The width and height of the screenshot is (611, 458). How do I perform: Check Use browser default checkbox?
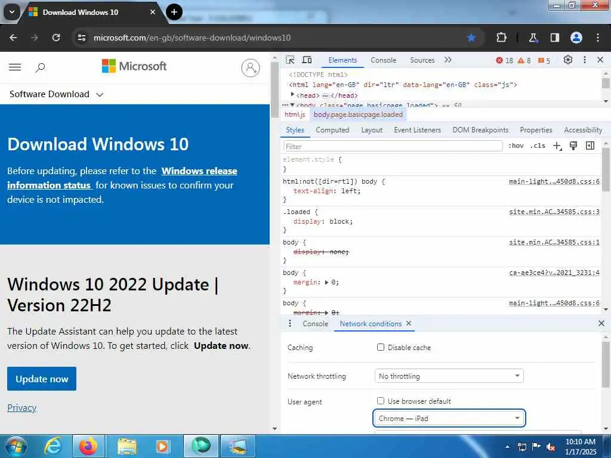(x=381, y=401)
